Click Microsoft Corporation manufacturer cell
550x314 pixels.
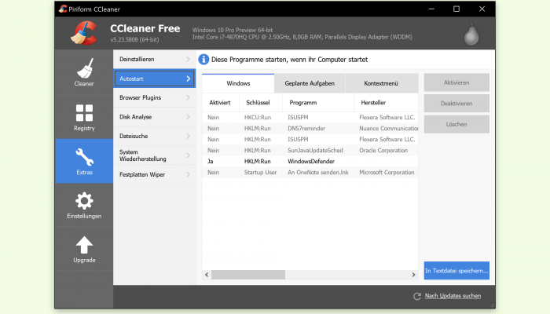click(387, 173)
